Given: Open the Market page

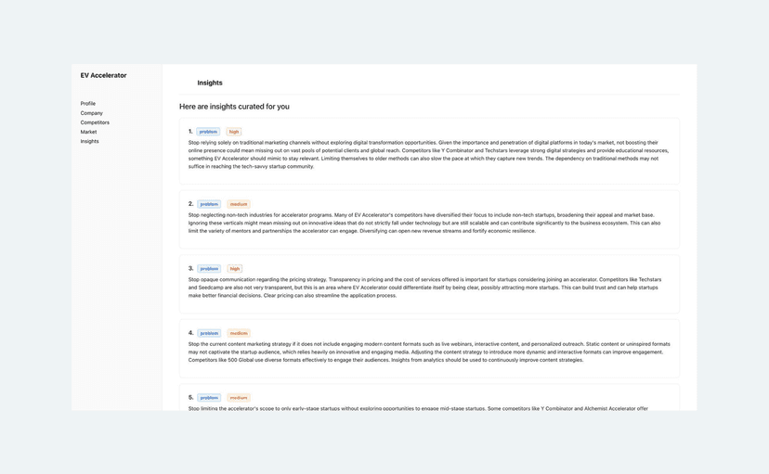Looking at the screenshot, I should [88, 132].
